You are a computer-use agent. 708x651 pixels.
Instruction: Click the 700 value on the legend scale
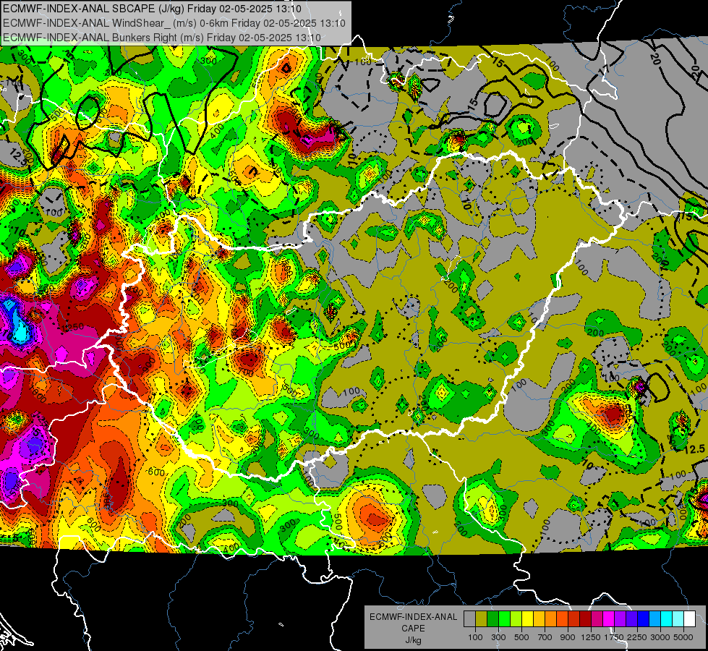click(x=545, y=637)
